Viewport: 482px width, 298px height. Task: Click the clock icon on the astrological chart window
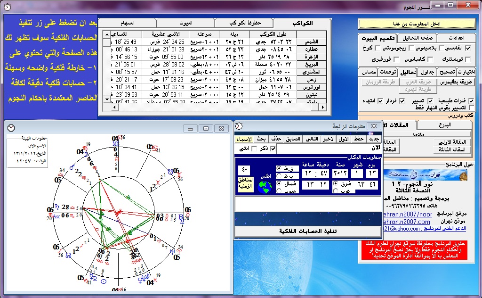tap(11, 128)
